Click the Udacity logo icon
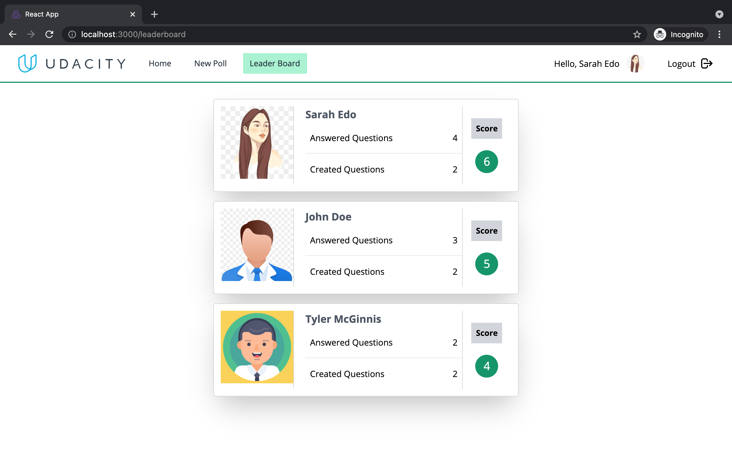This screenshot has width=732, height=457. tap(27, 63)
